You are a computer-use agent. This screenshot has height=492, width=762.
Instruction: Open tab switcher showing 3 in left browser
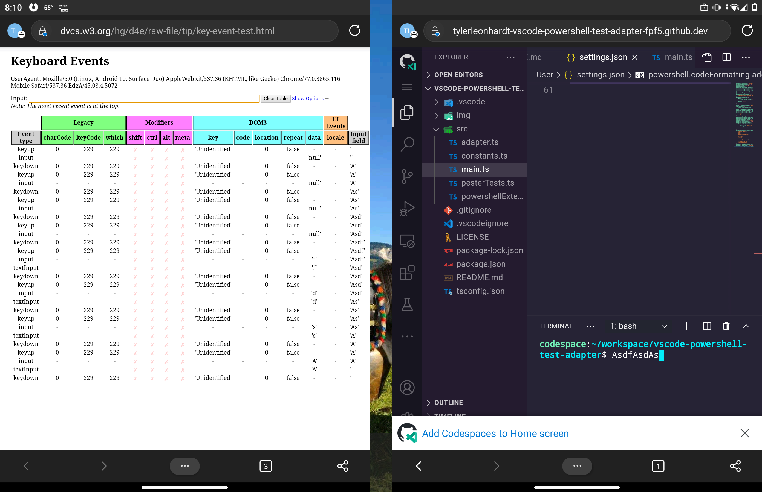265,466
